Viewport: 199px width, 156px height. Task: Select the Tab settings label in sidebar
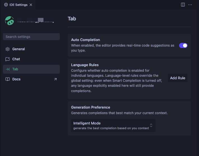[15, 69]
